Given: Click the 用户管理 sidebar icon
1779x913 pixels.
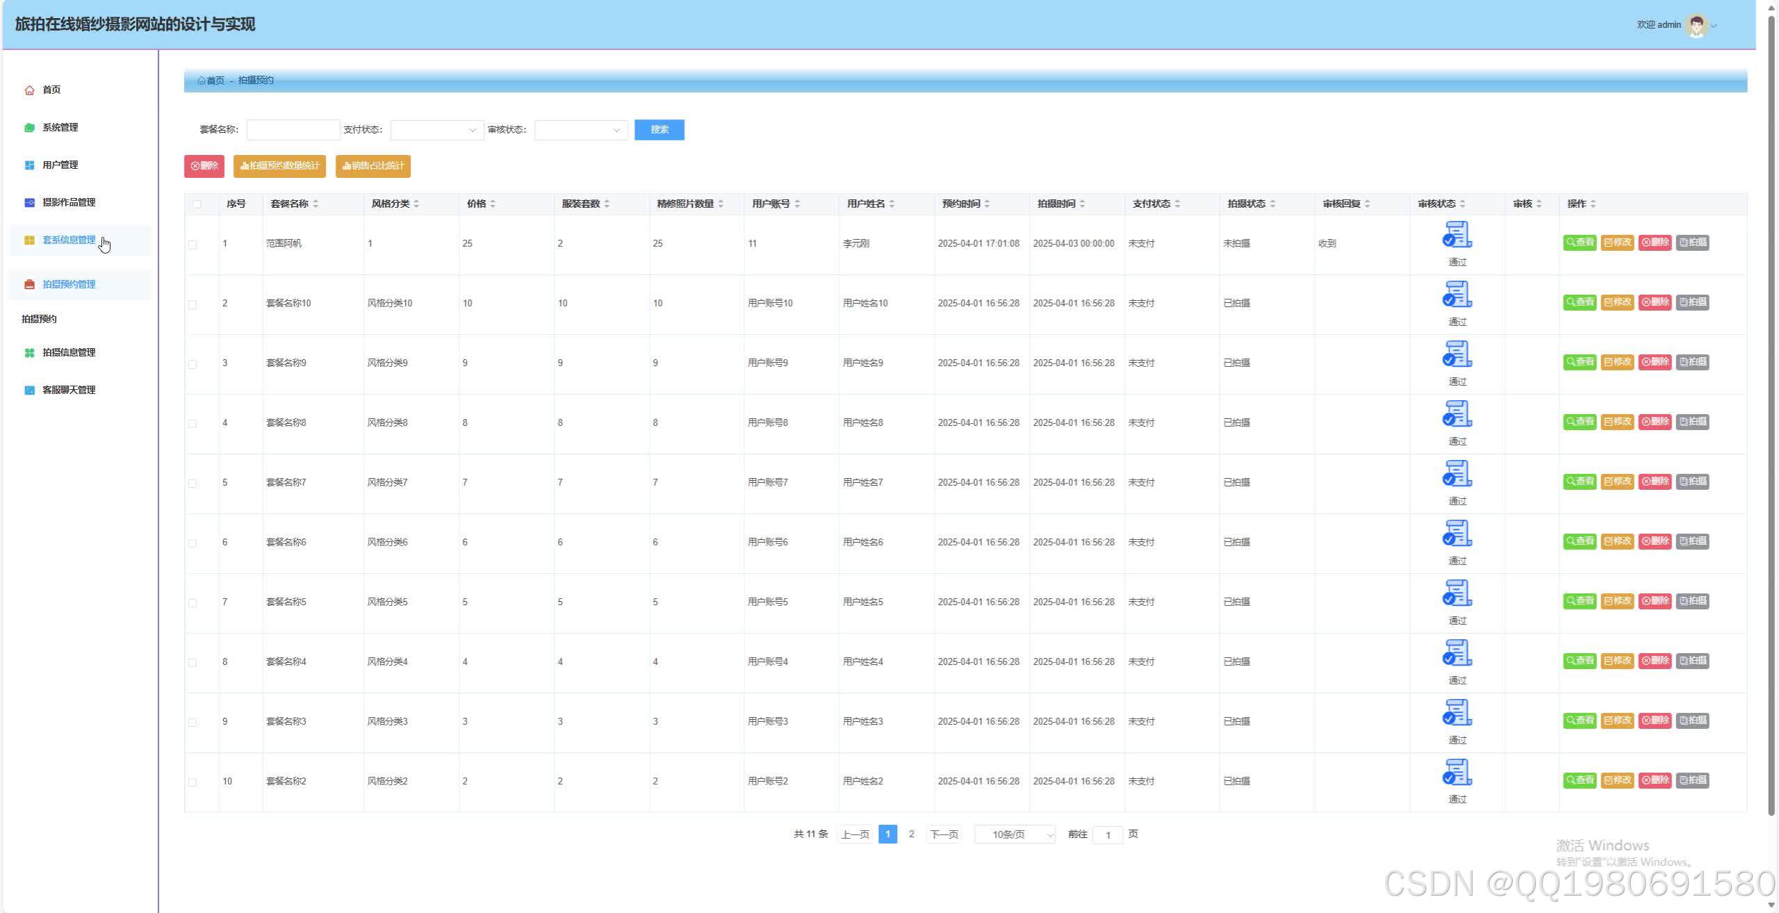Looking at the screenshot, I should pyautogui.click(x=29, y=165).
